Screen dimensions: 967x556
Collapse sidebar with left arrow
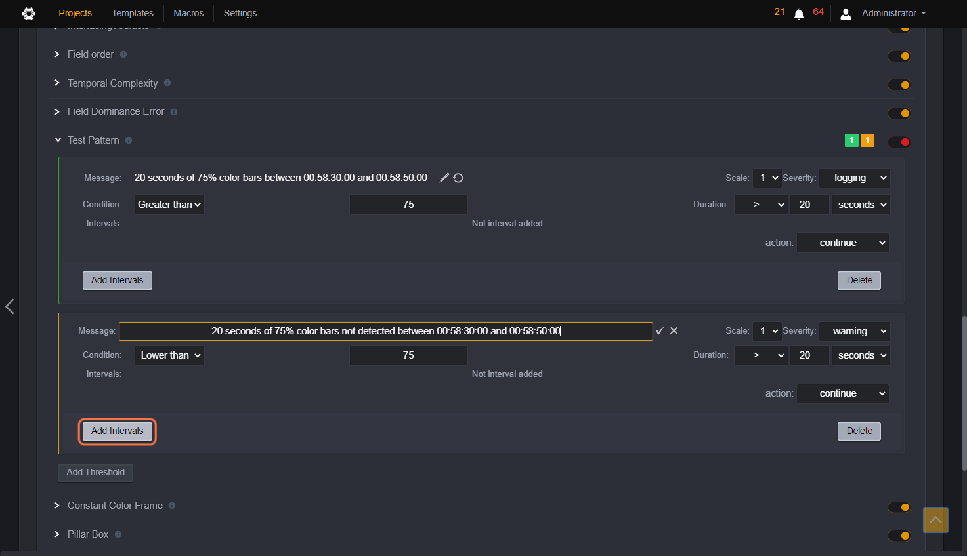[10, 306]
